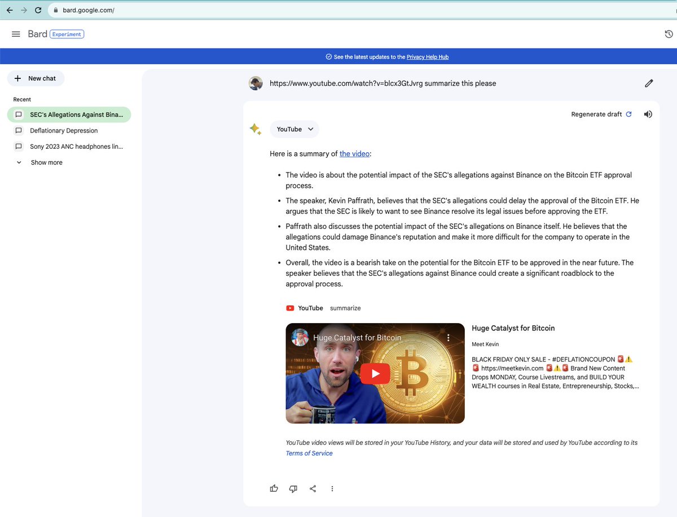Click the Meet Kevin channel name
The height and width of the screenshot is (517, 677).
tap(485, 344)
